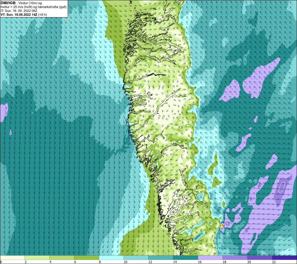Viewport: 297px width, 264px height.
Task: Click the "IT: Sun. 18. 09. 2022 06Z" line
Action: coord(19,11)
